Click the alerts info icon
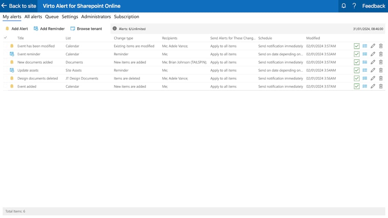388x218 pixels. point(114,28)
